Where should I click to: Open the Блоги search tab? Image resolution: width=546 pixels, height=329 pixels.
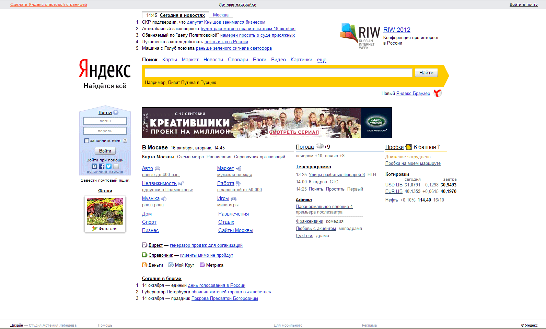coord(259,60)
